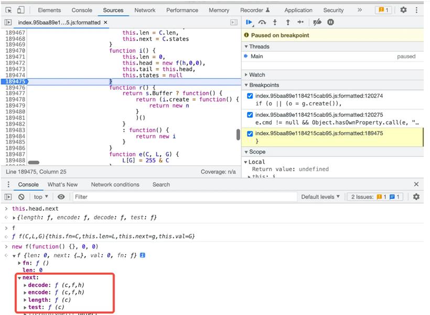
Task: Collapse the Scope section
Action: click(x=246, y=152)
